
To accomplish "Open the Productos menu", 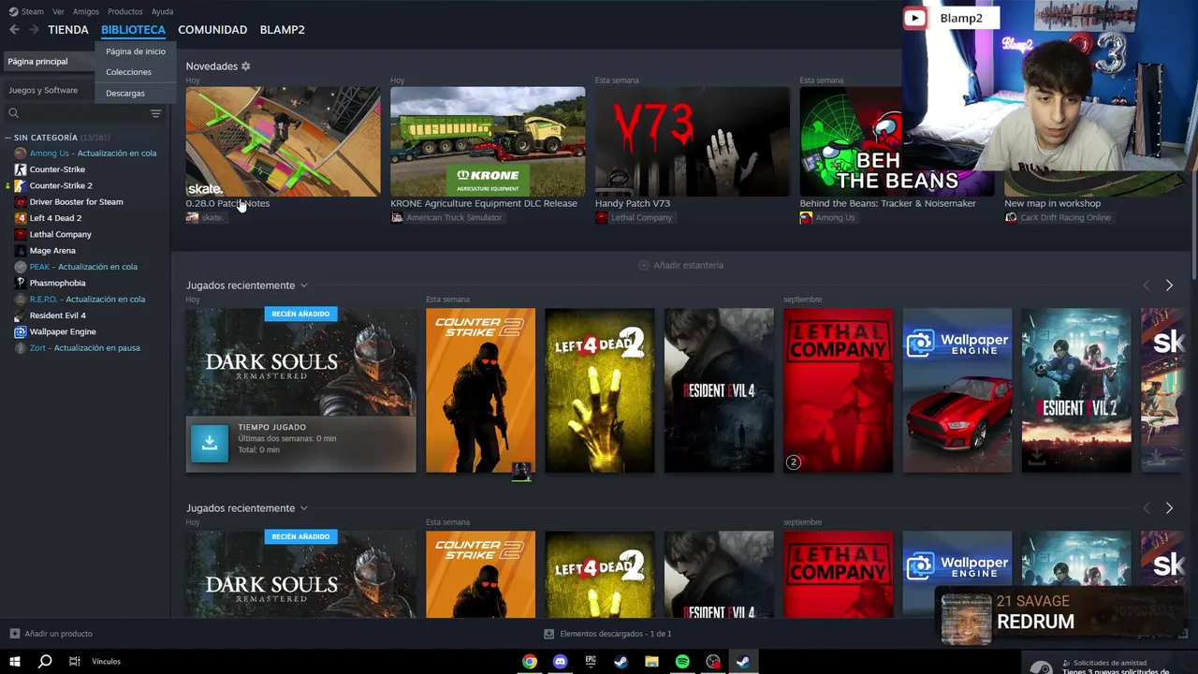I will click(x=125, y=11).
